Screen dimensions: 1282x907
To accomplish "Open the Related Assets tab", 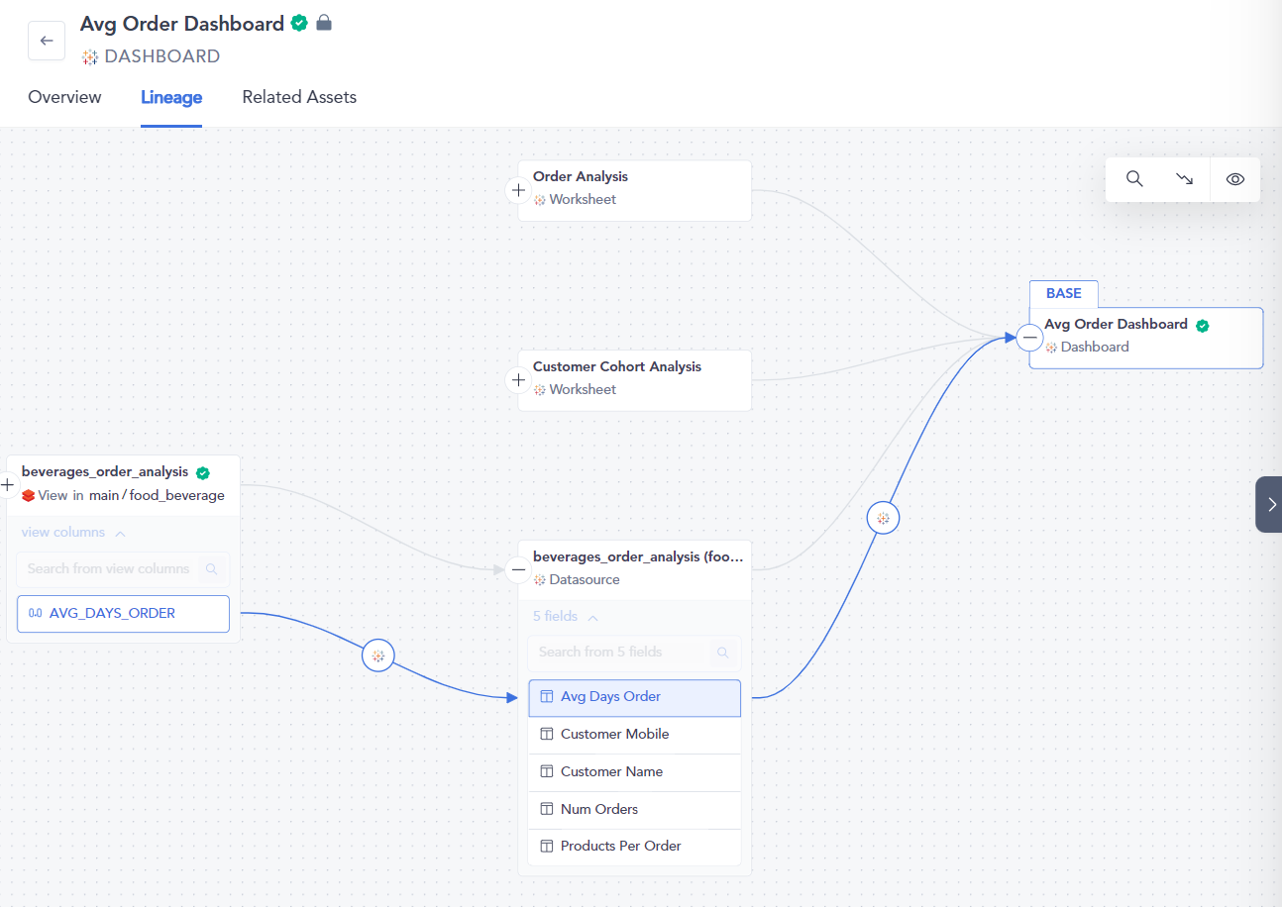I will [298, 97].
